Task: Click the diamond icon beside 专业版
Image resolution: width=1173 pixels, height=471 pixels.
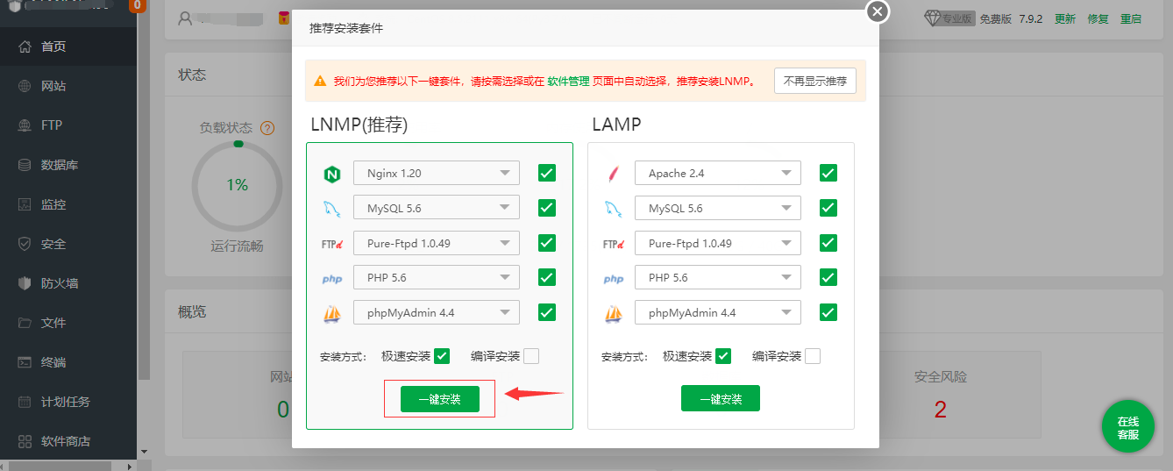Action: click(x=933, y=18)
